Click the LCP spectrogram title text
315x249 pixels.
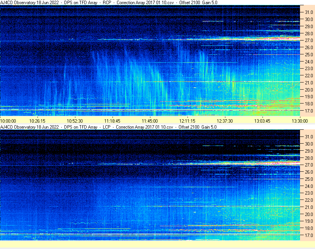click(109, 127)
